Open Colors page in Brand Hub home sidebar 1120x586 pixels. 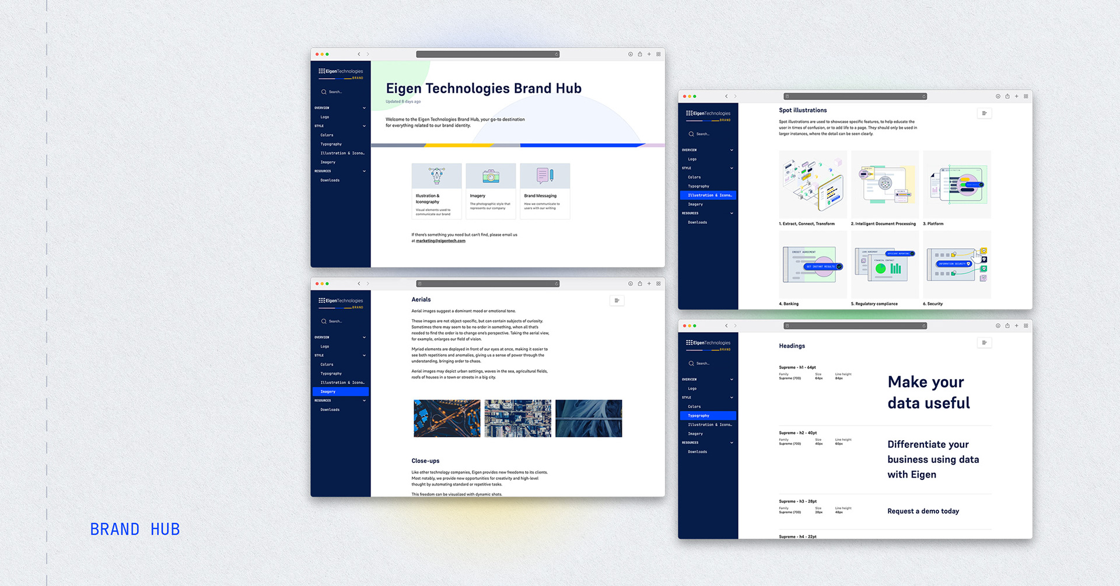coord(327,135)
